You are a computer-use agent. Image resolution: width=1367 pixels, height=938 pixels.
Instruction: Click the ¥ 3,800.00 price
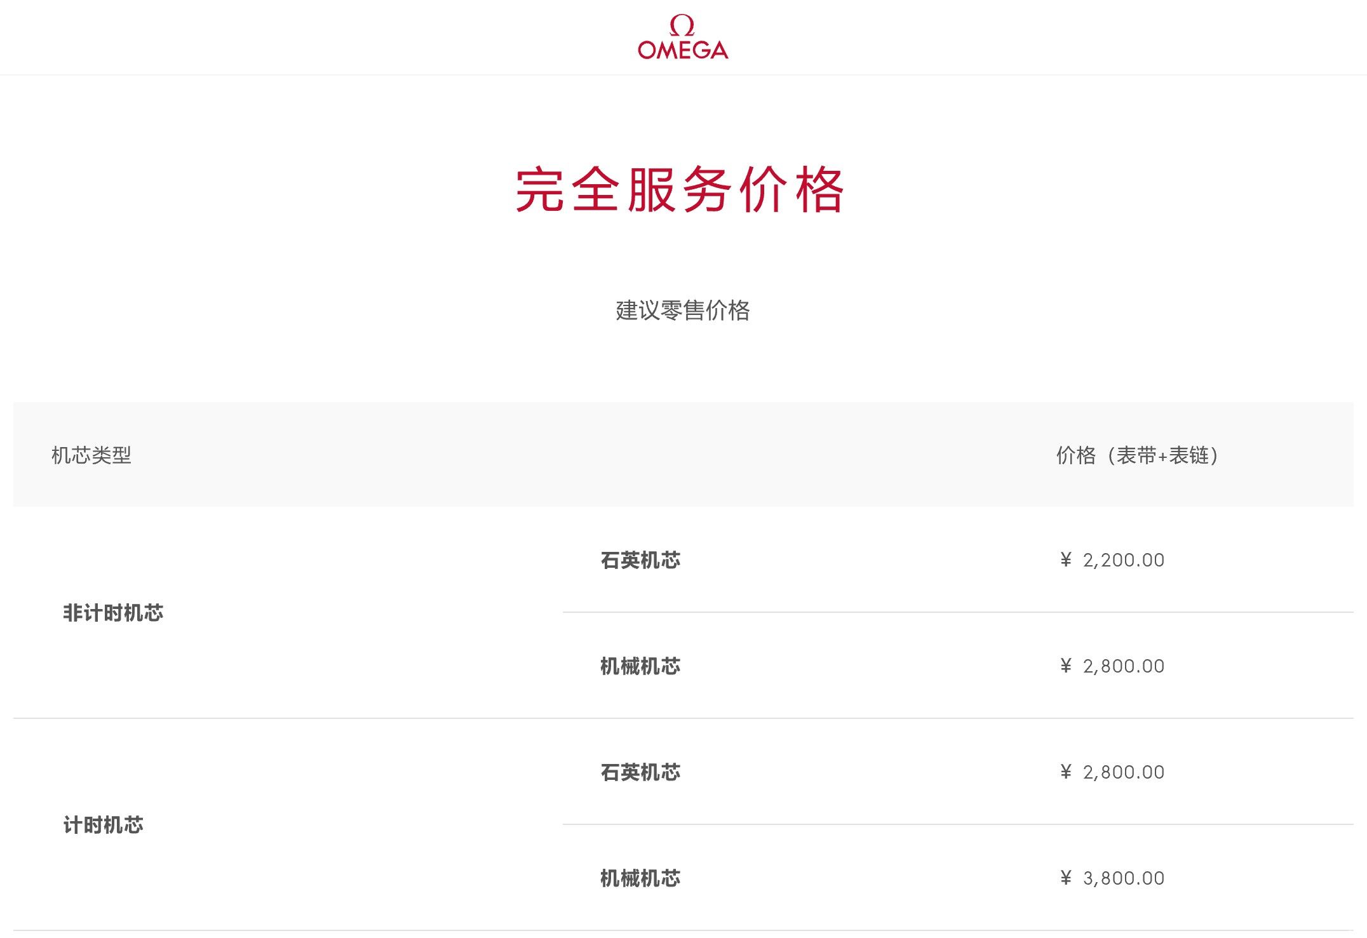click(x=1112, y=878)
